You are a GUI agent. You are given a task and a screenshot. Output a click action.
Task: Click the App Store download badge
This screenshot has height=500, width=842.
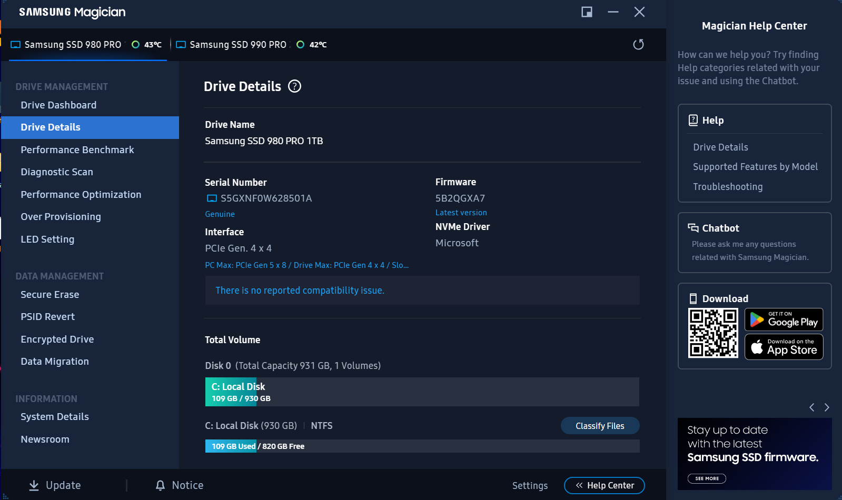[784, 347]
